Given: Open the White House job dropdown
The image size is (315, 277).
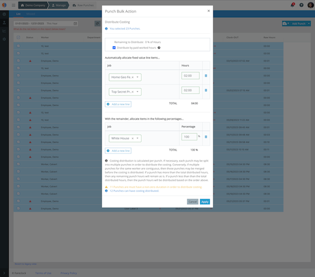Looking at the screenshot, I should (137, 138).
